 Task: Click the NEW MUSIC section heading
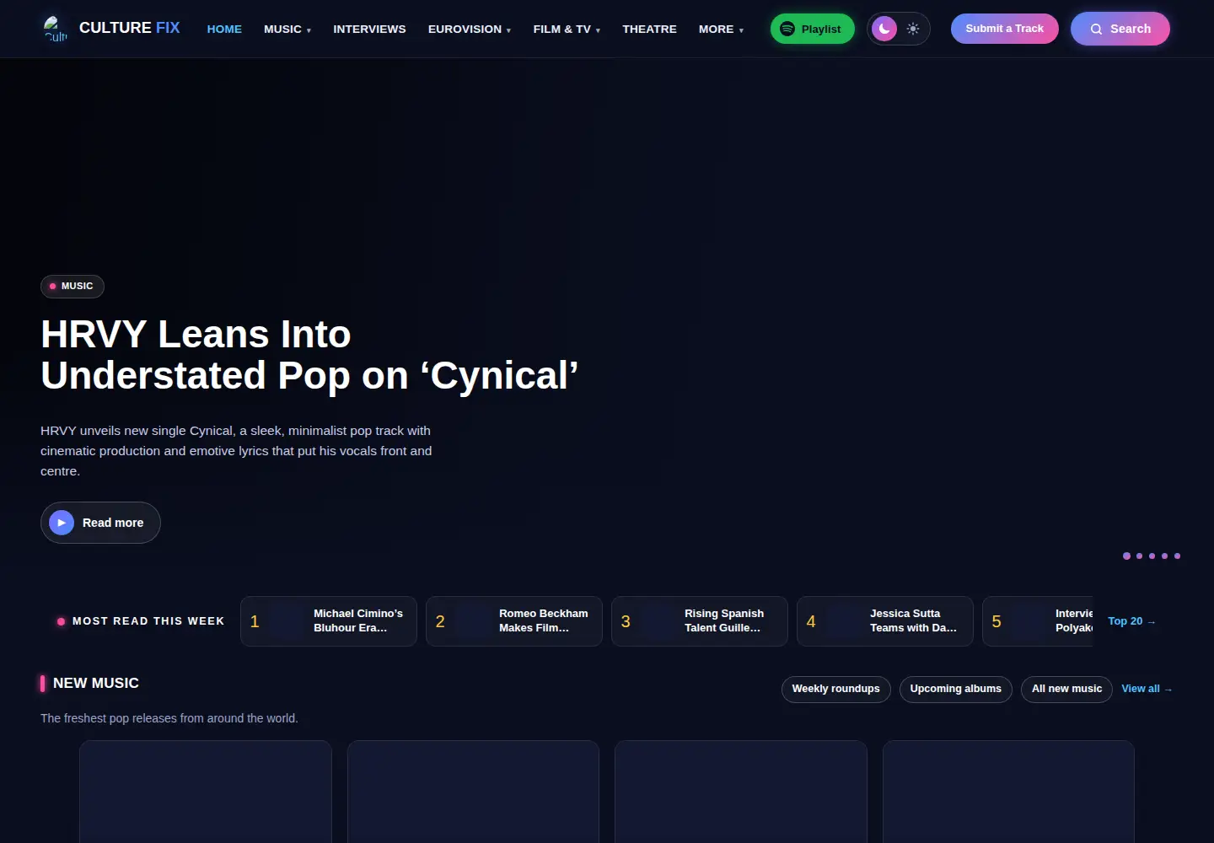(96, 683)
